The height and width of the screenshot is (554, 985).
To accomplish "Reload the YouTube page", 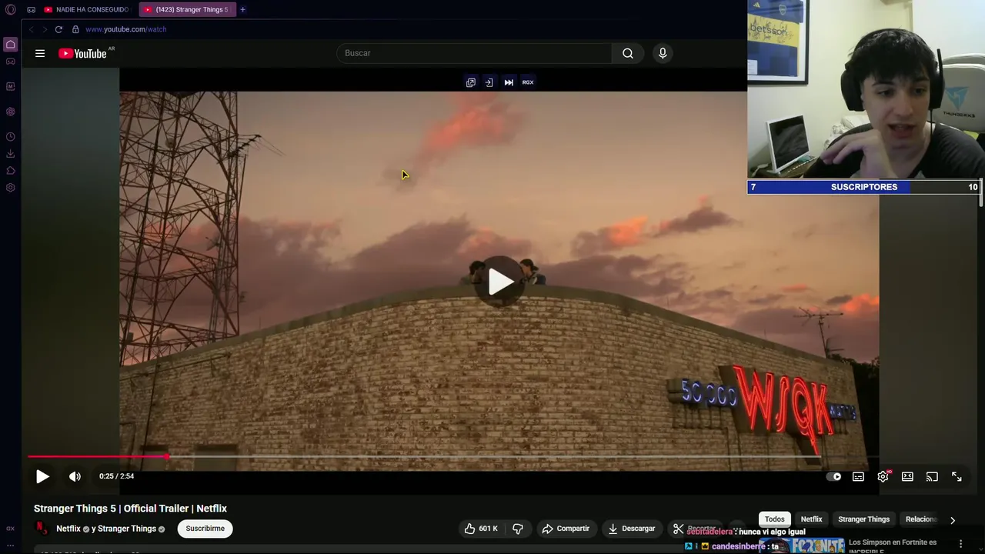I will (58, 29).
